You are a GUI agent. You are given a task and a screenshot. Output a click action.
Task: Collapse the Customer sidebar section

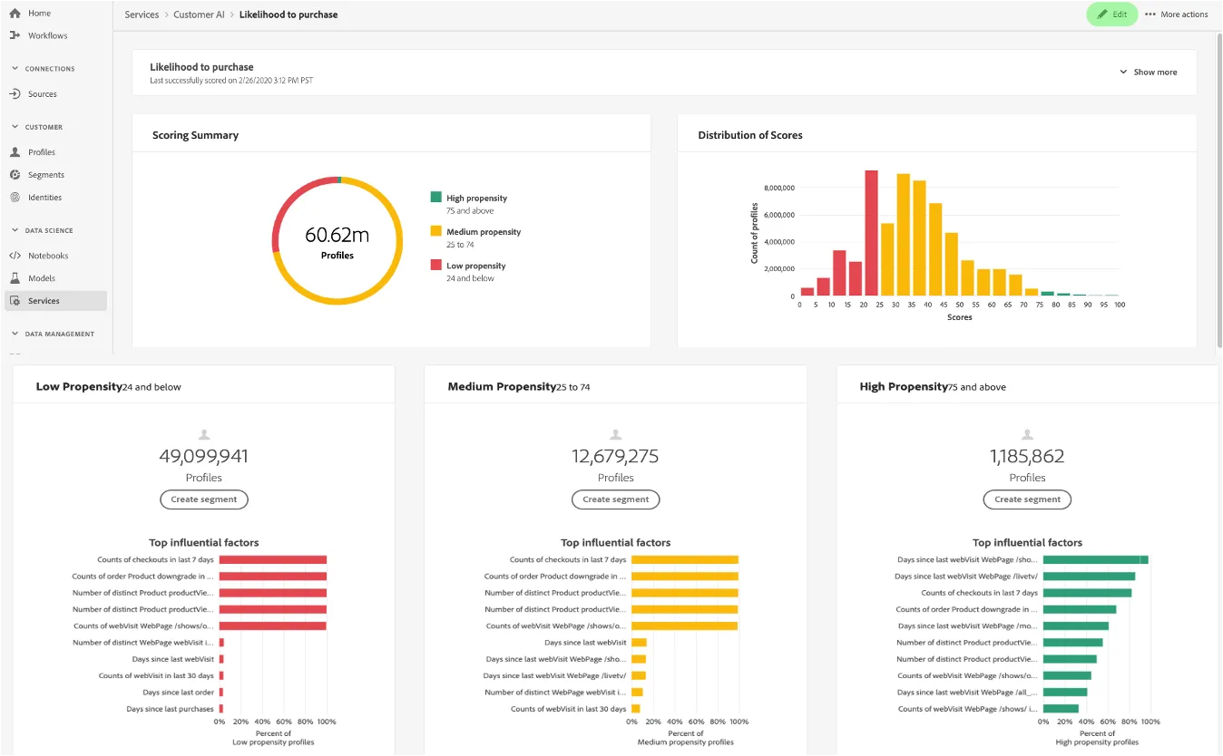click(15, 127)
